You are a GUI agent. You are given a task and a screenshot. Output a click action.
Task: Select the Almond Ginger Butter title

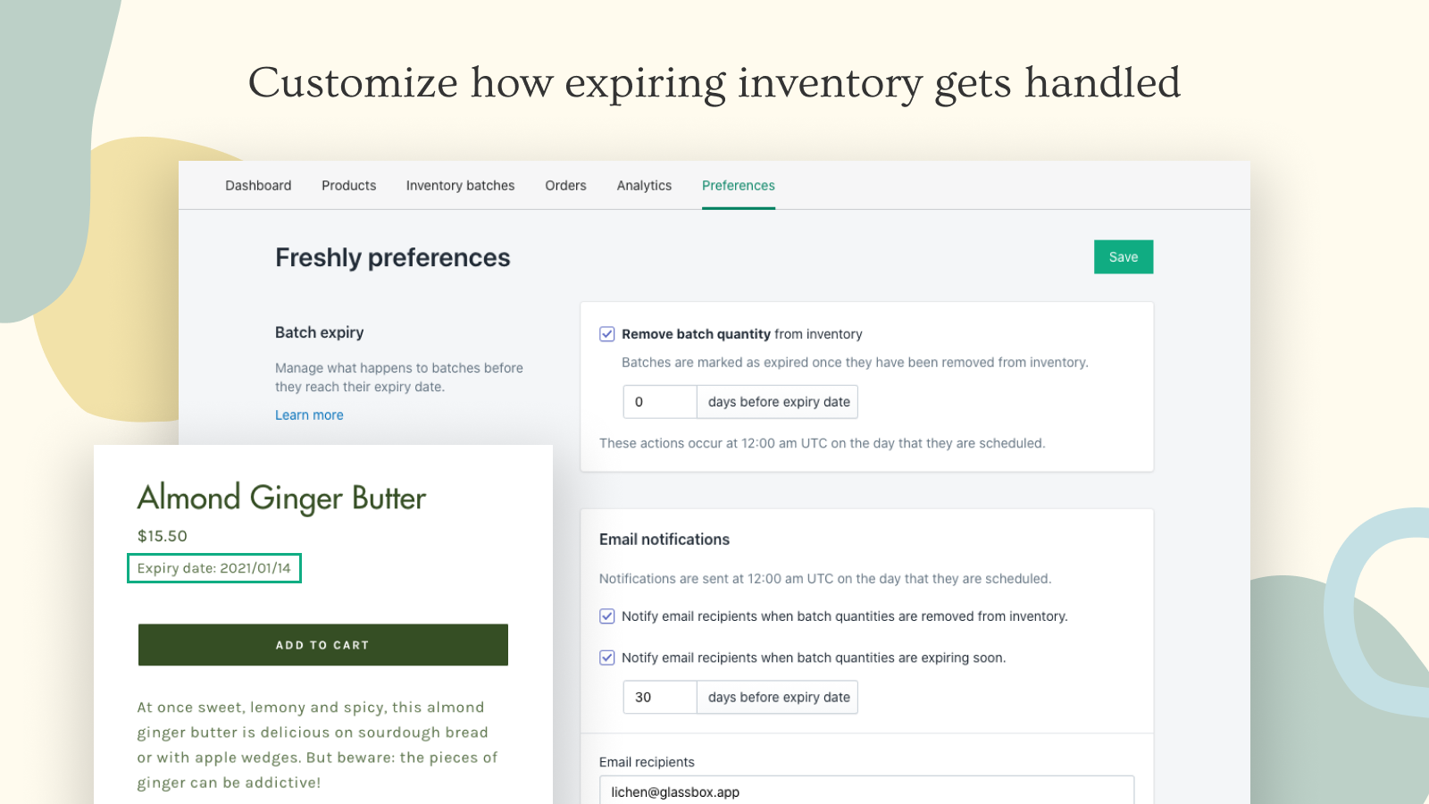click(281, 498)
